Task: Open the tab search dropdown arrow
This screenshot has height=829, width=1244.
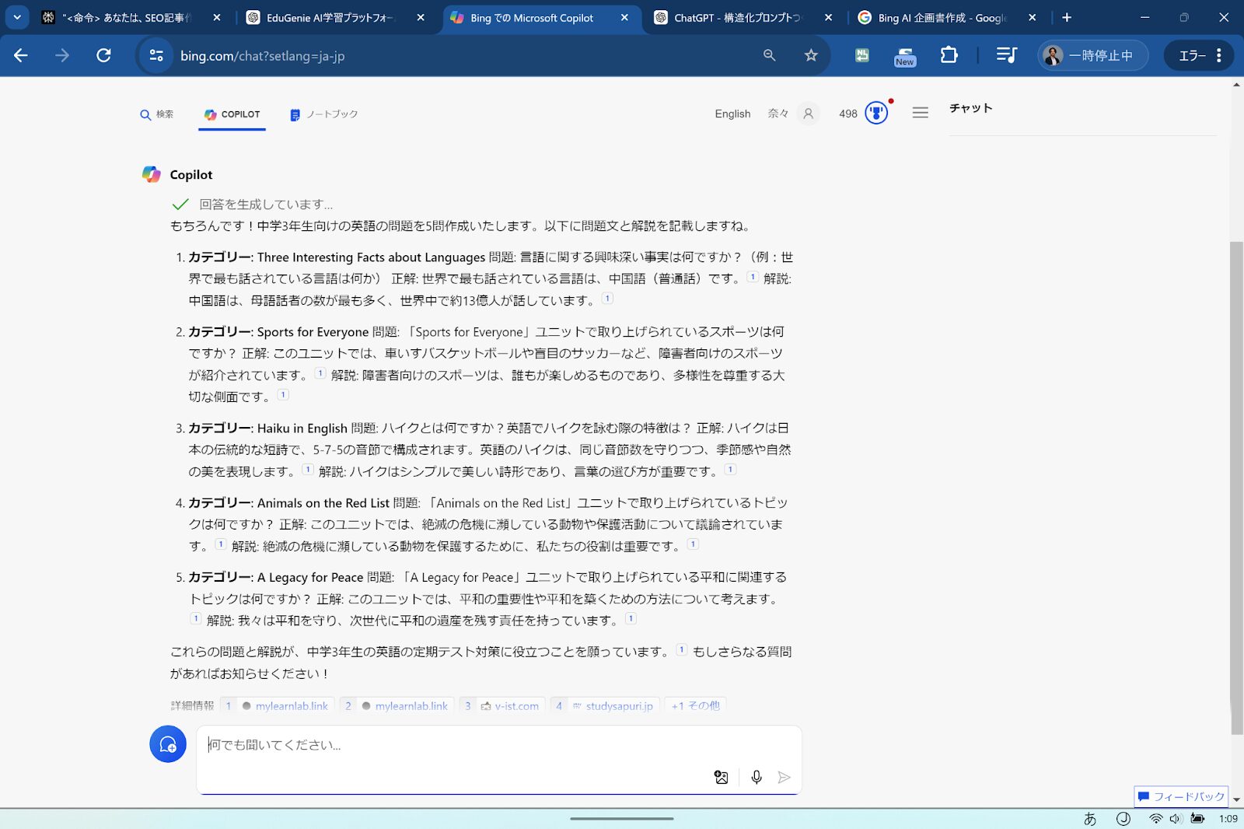Action: (17, 17)
